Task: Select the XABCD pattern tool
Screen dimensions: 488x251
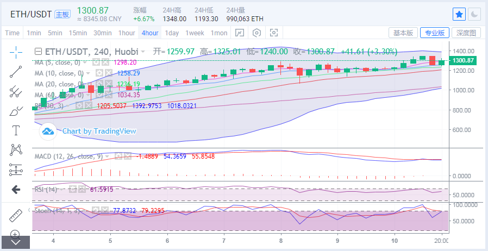Action: click(16, 150)
